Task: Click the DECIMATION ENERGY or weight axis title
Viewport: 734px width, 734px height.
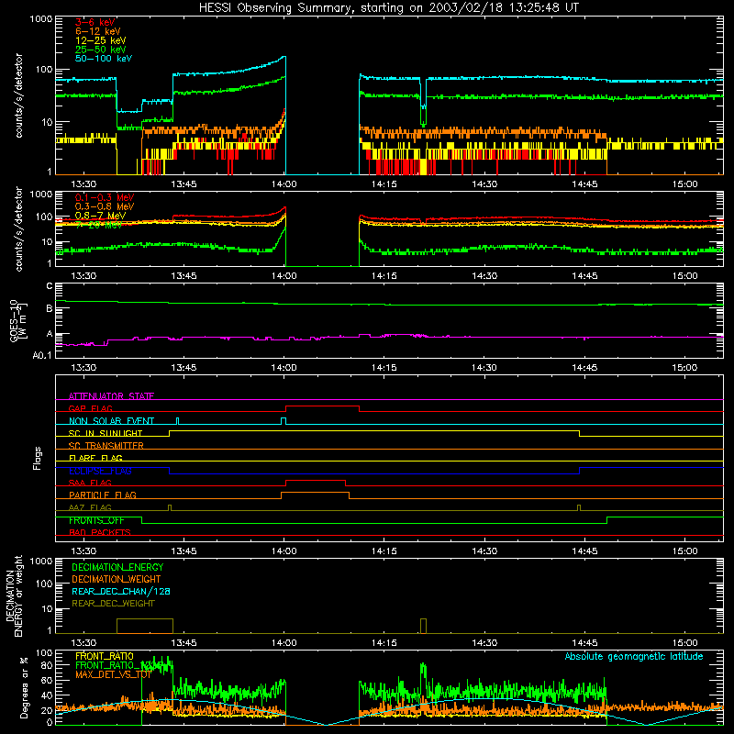Action: point(14,595)
